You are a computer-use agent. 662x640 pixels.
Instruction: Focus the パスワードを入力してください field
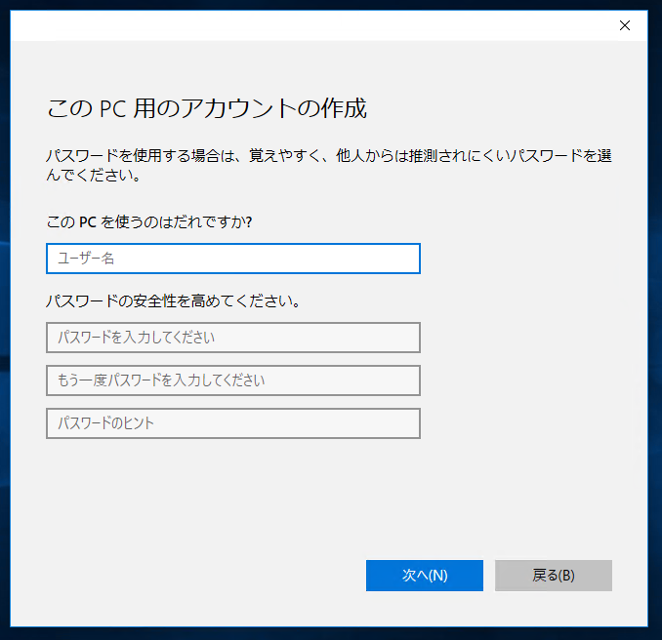coord(232,338)
